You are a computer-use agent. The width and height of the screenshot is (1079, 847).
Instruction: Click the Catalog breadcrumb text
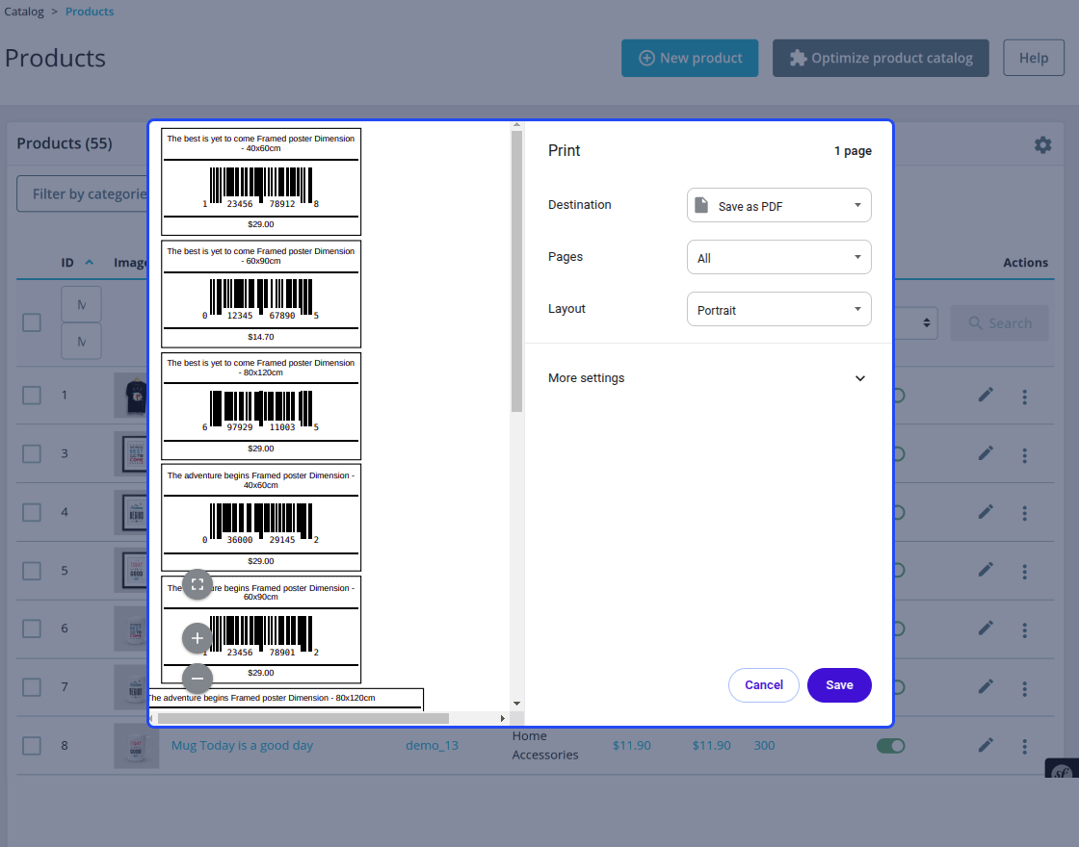[x=24, y=12]
